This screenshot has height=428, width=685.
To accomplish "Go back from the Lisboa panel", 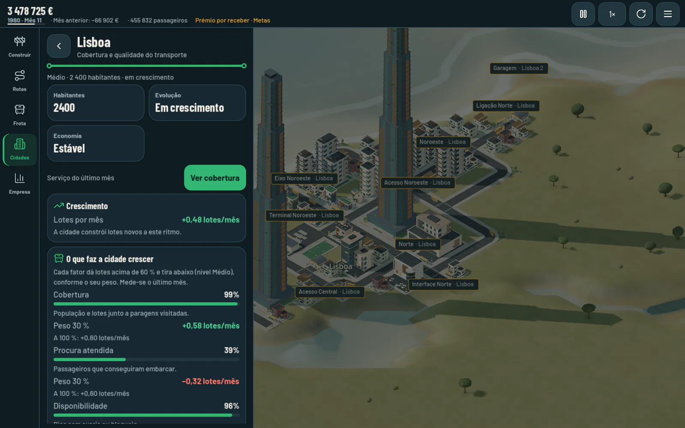I will point(59,46).
